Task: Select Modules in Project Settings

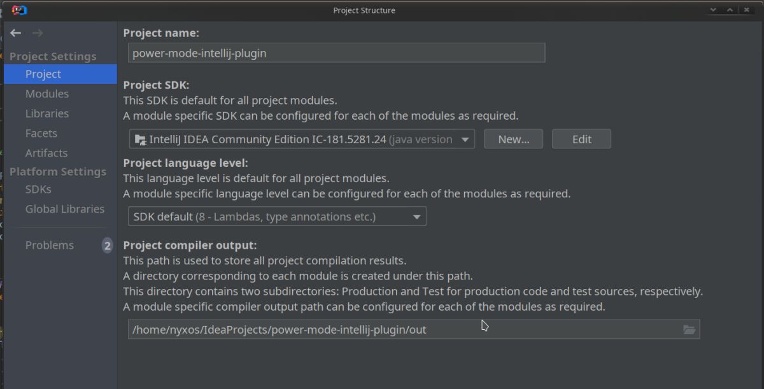Action: (x=47, y=94)
